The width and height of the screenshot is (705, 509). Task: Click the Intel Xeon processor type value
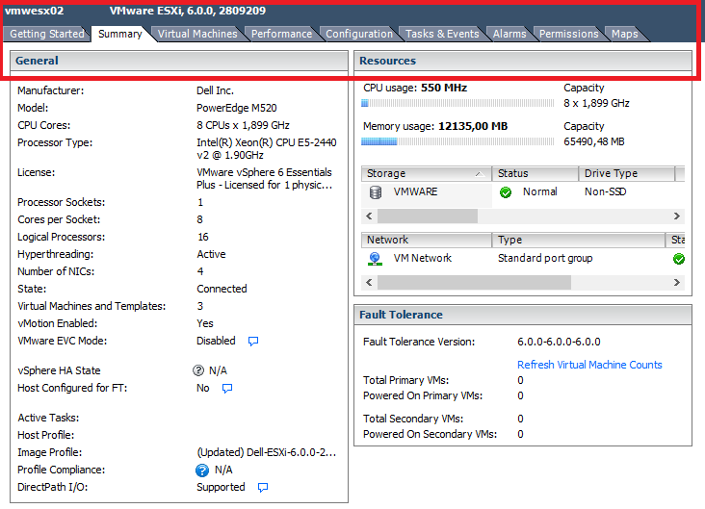[x=266, y=149]
